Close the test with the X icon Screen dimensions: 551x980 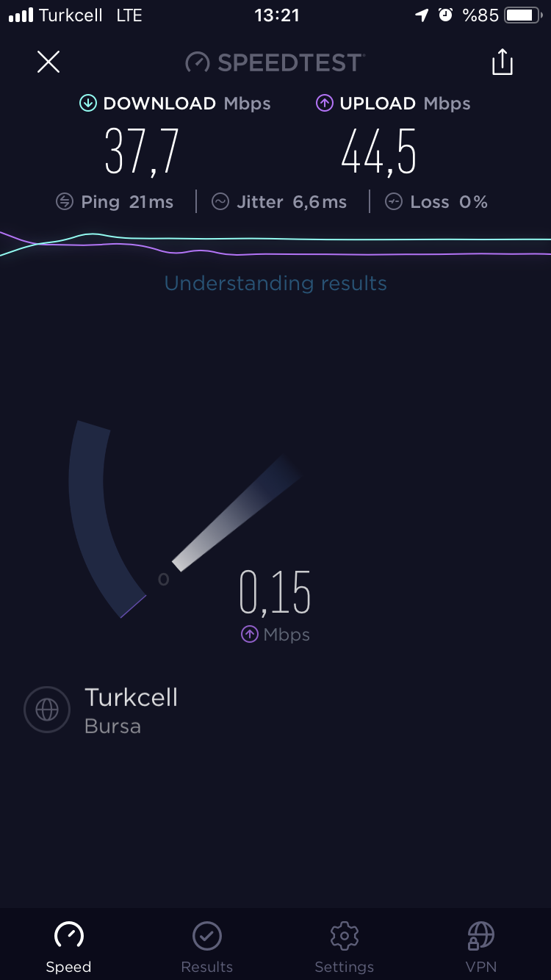pyautogui.click(x=48, y=62)
